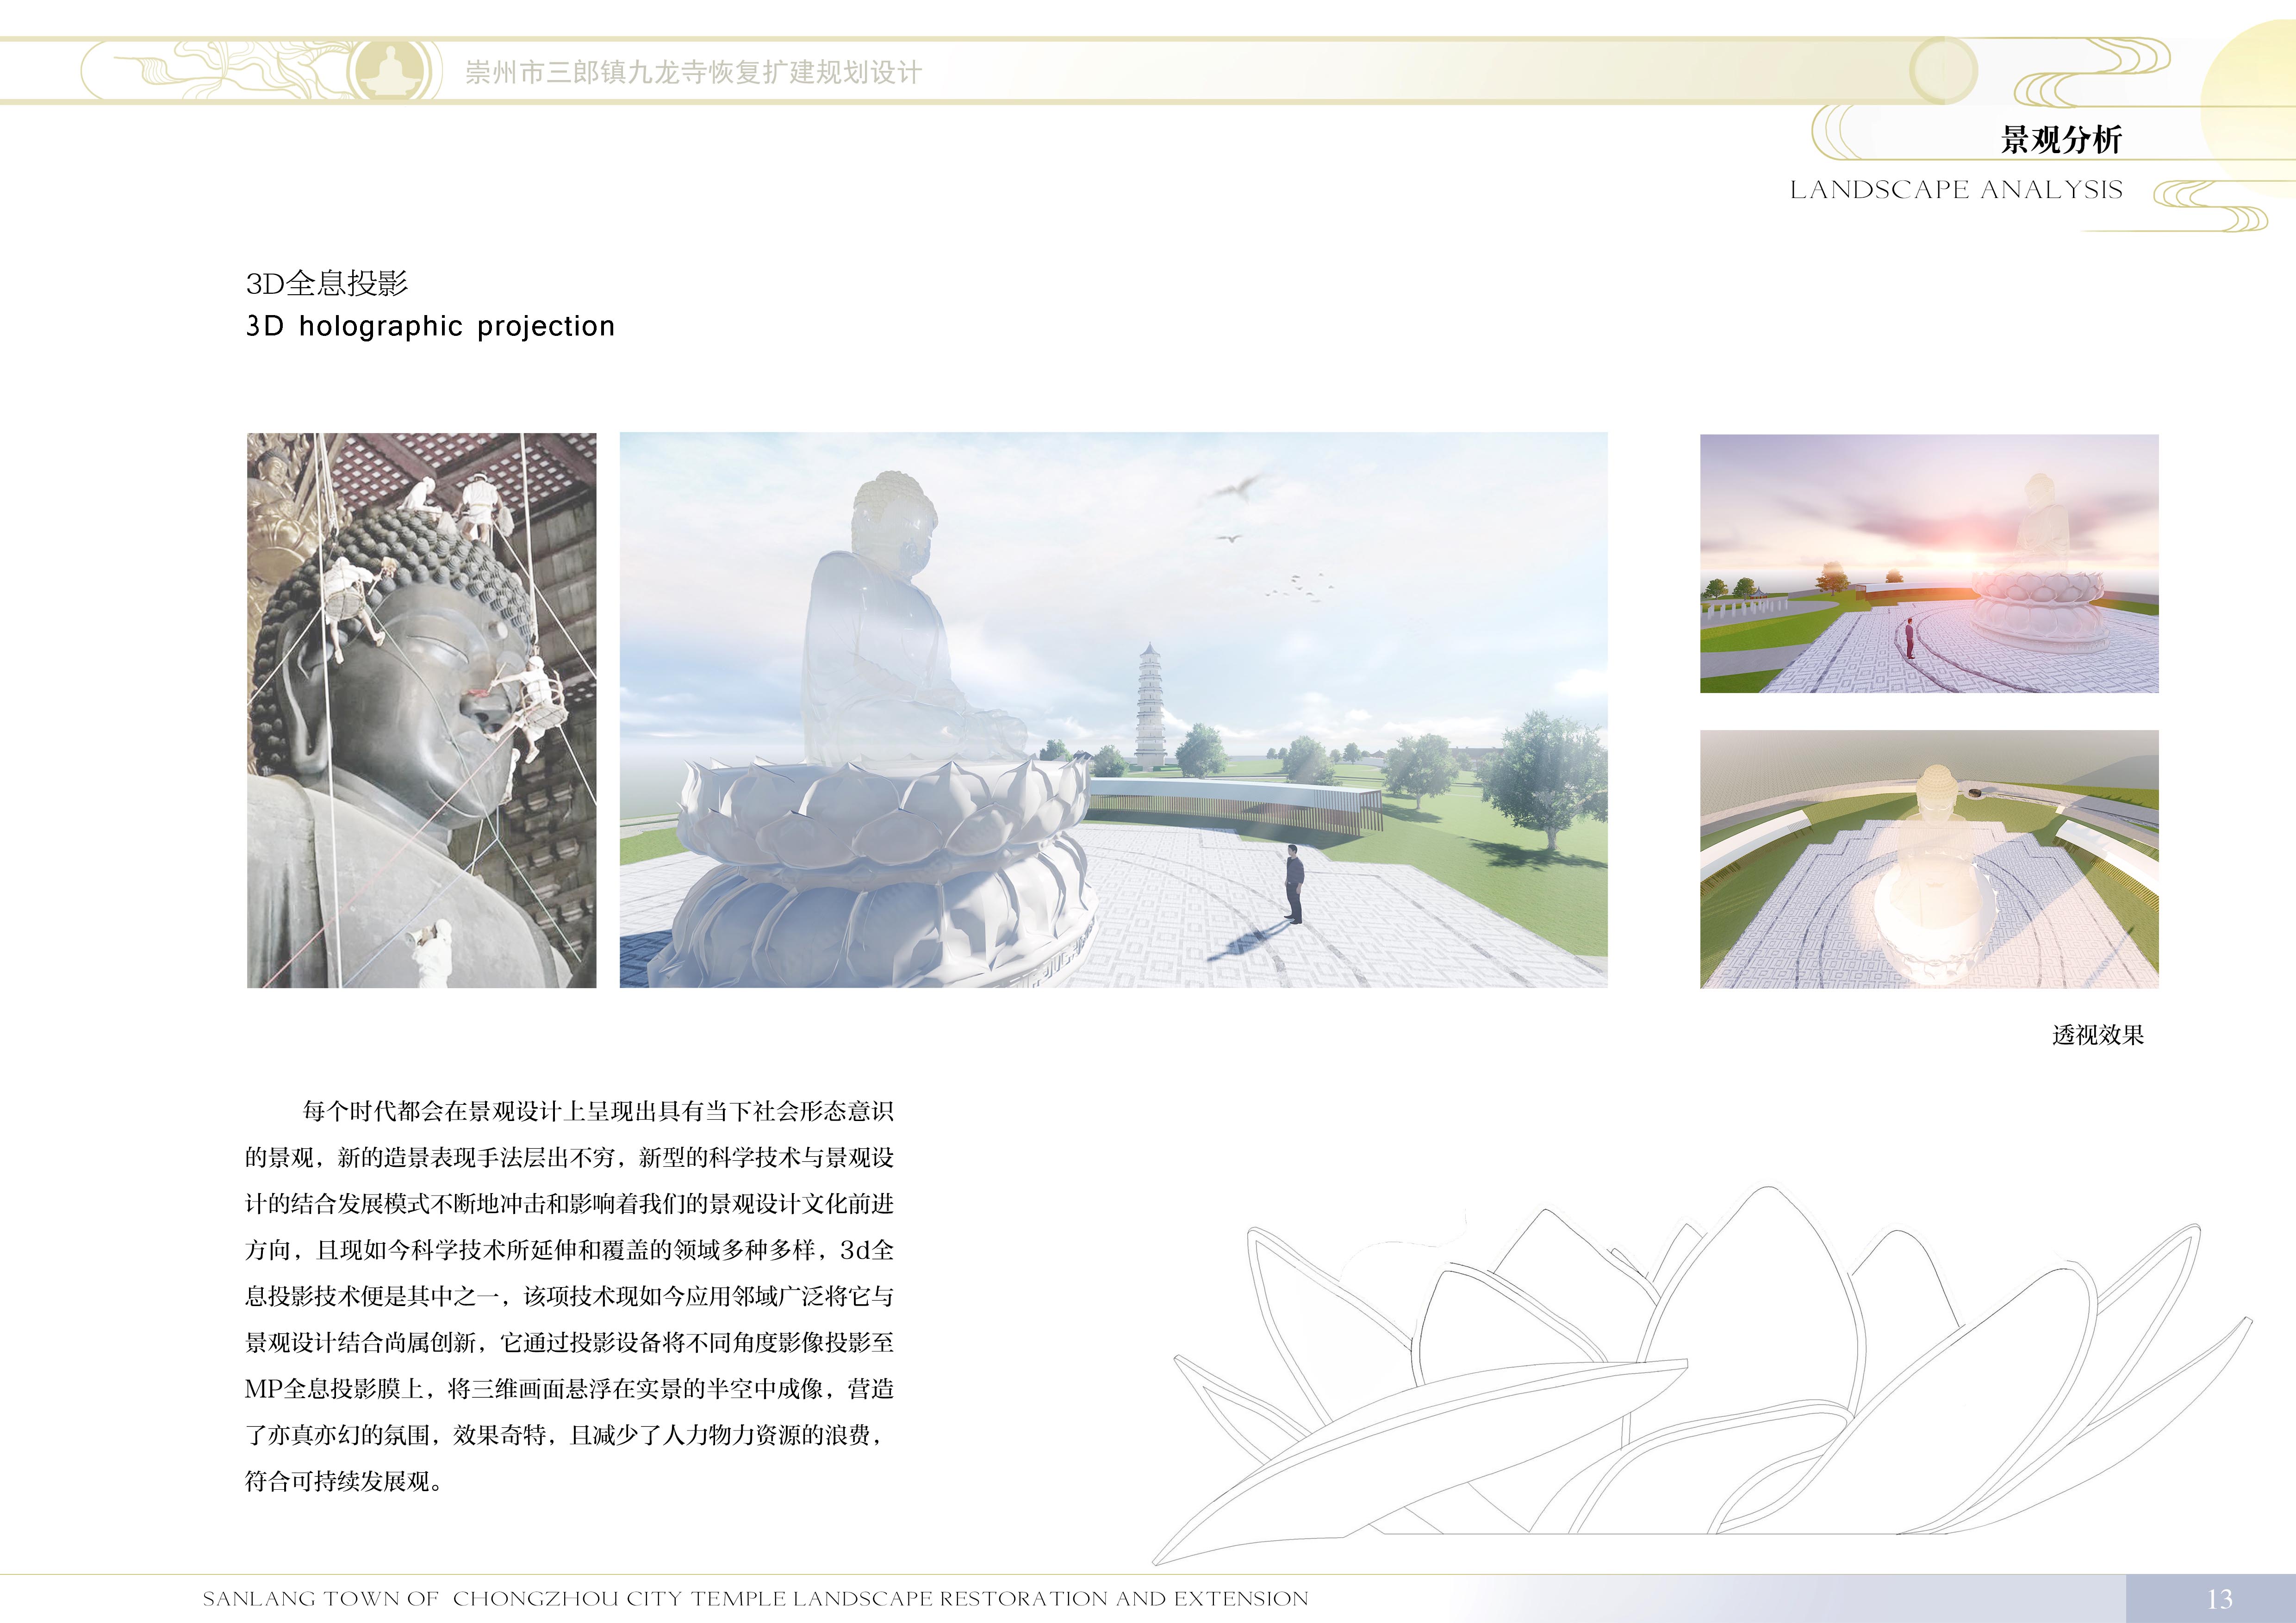
Task: Click paragraph line starting 每个时代都会在景观设计上
Action: tap(598, 1111)
